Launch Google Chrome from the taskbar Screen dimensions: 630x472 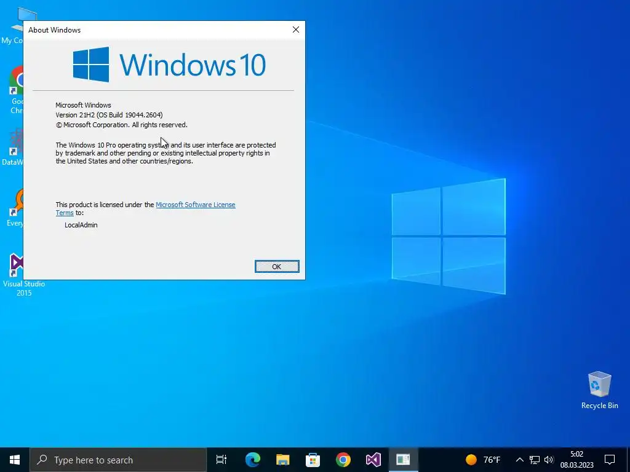(343, 460)
